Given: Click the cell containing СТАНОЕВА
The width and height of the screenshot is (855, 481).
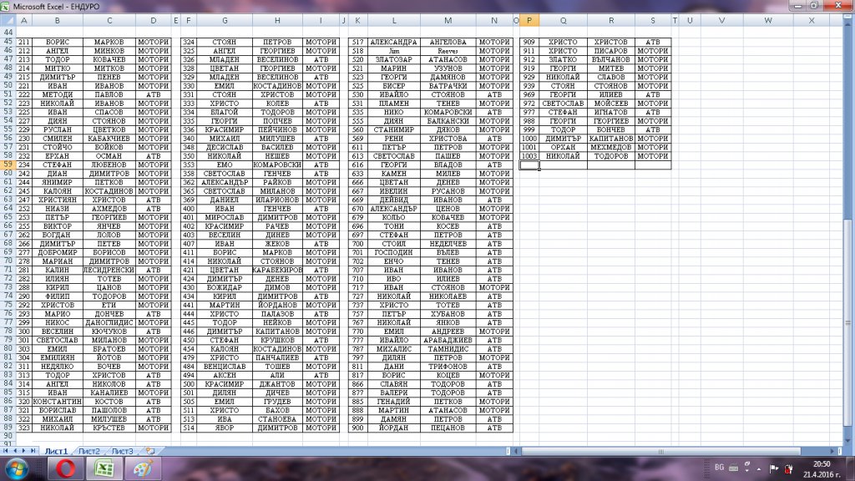Looking at the screenshot, I should click(x=277, y=418).
